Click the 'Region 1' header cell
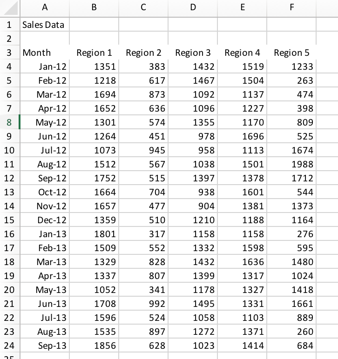The image size is (338, 359). (94, 53)
